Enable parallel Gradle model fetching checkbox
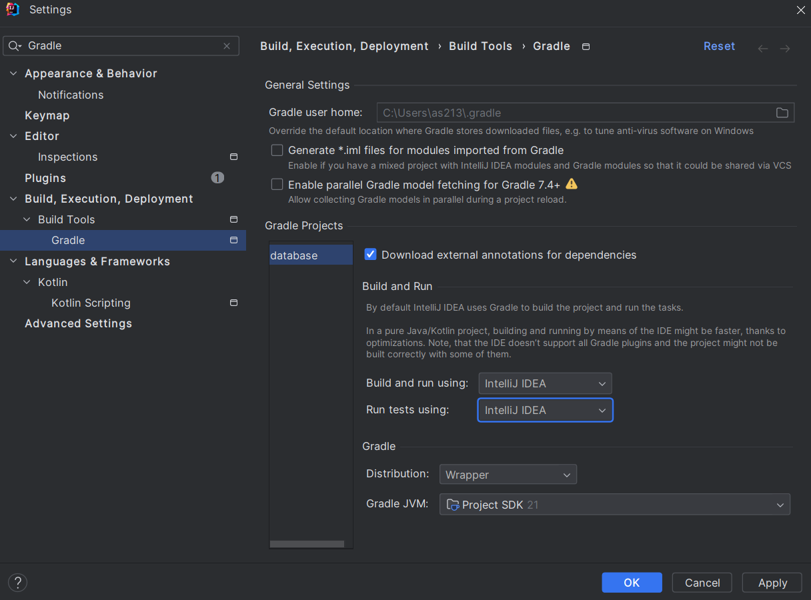The image size is (811, 600). (277, 184)
